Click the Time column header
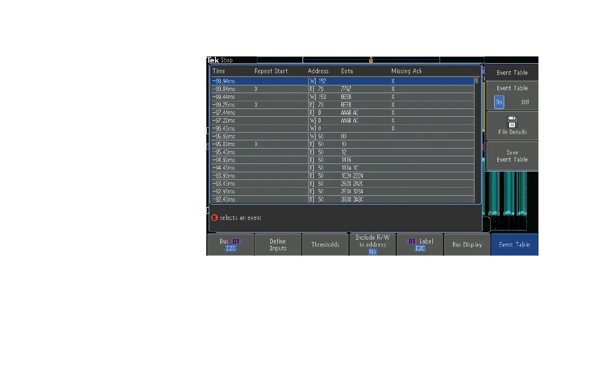 (219, 71)
